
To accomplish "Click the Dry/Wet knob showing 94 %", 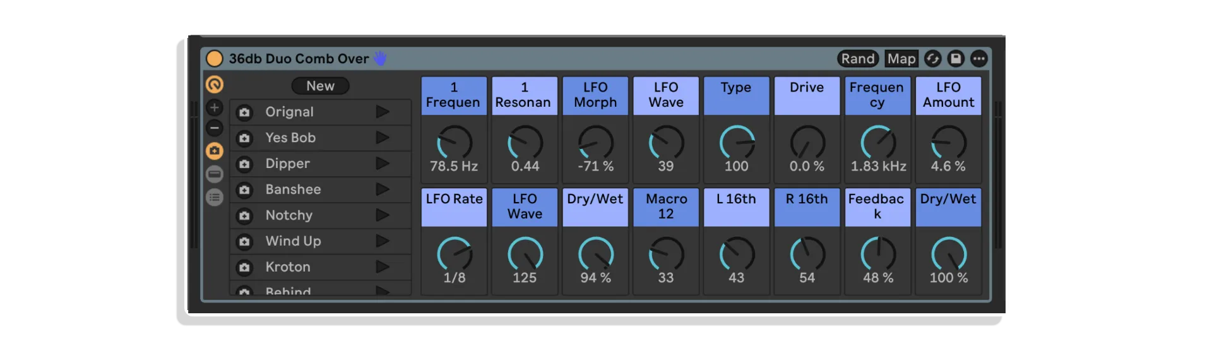I will tap(596, 254).
